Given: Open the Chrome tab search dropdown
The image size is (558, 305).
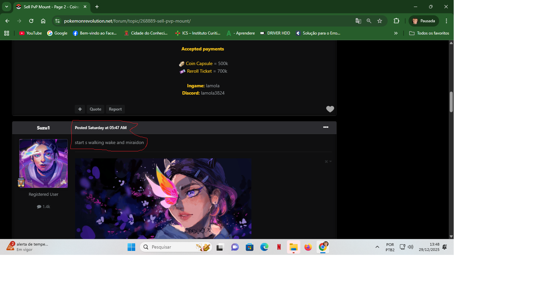Looking at the screenshot, I should (x=7, y=7).
